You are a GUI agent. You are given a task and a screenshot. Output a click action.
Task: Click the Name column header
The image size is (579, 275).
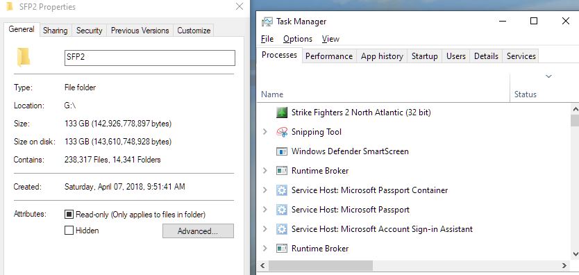272,94
